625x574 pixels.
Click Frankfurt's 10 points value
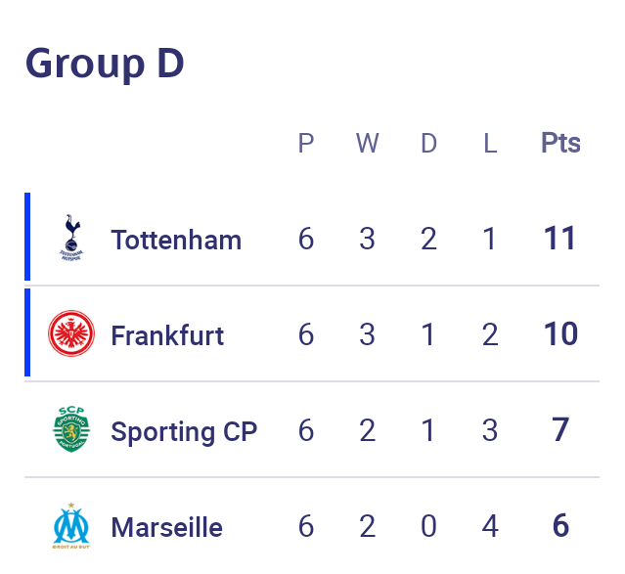coord(560,334)
